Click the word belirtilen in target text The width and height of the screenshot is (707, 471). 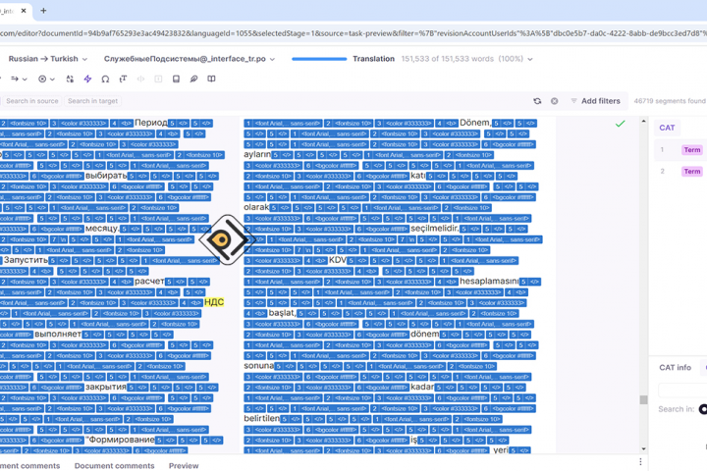[261, 418]
